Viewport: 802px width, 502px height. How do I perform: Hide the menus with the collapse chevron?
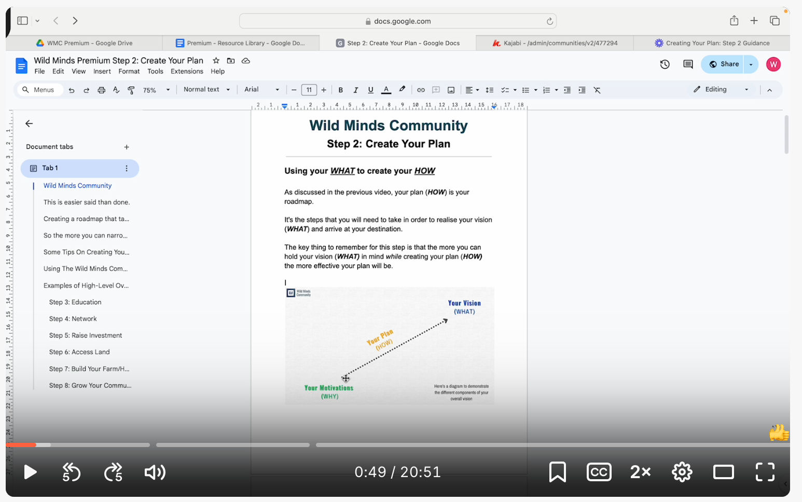(770, 90)
